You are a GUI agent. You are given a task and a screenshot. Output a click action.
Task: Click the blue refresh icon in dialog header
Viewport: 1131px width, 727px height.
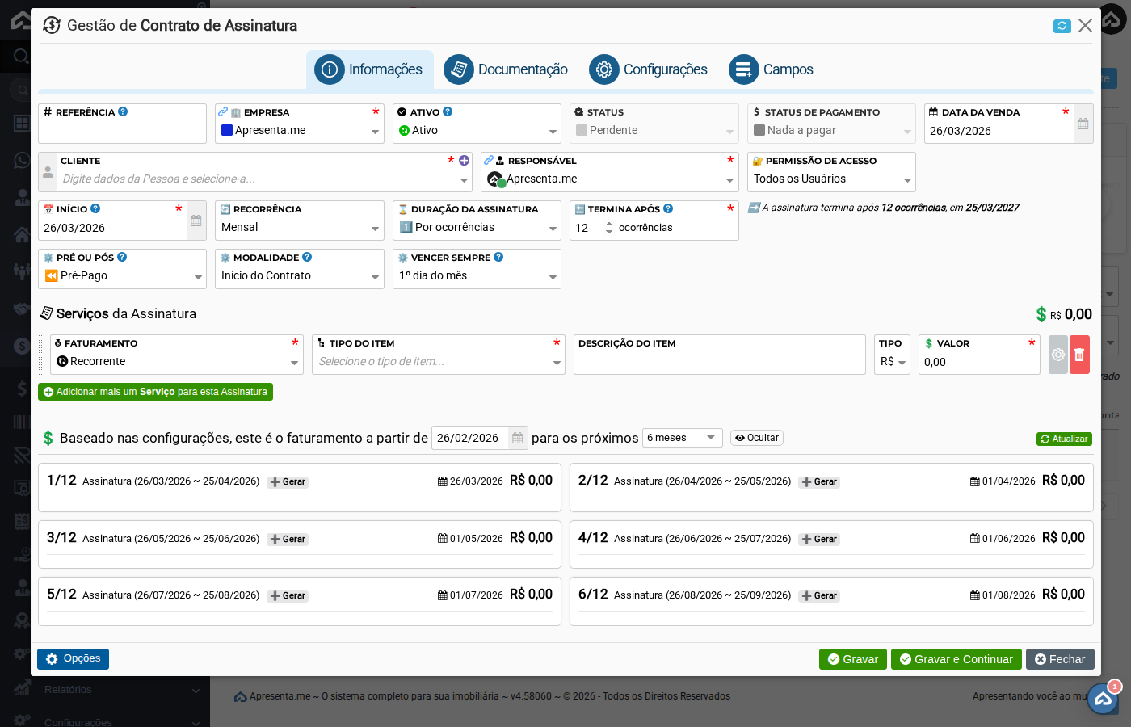click(x=1062, y=26)
